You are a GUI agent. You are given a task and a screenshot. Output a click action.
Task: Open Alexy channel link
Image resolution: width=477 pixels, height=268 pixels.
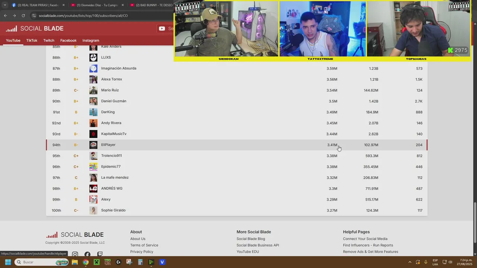point(106,199)
